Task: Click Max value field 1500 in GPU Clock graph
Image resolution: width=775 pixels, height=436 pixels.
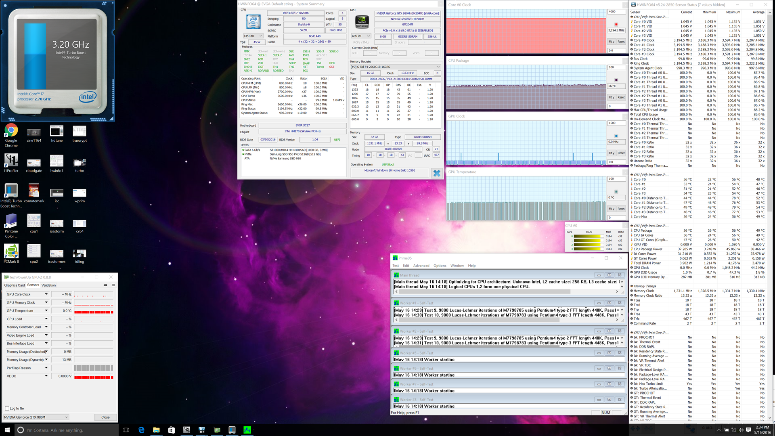Action: [x=617, y=123]
